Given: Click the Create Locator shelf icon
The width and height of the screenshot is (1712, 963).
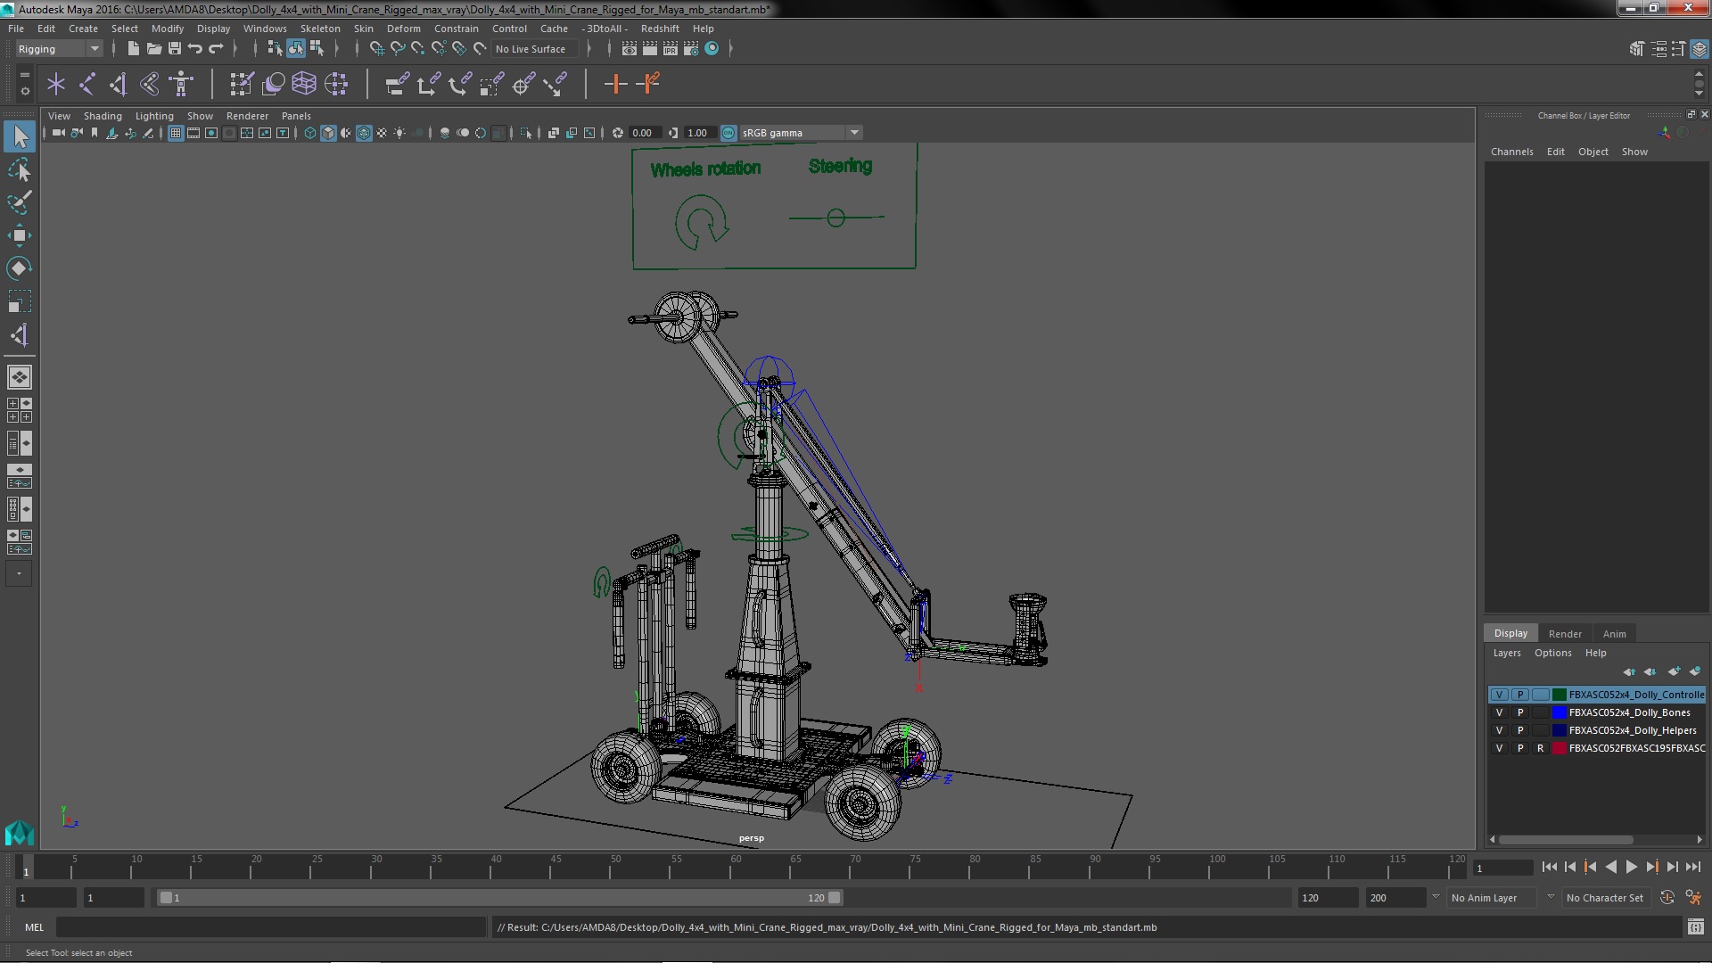Looking at the screenshot, I should pyautogui.click(x=56, y=84).
